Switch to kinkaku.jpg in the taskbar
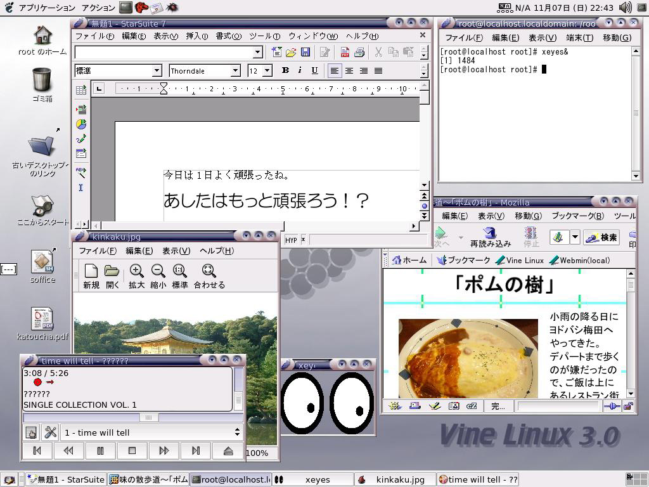Image resolution: width=649 pixels, height=487 pixels. coord(395,479)
